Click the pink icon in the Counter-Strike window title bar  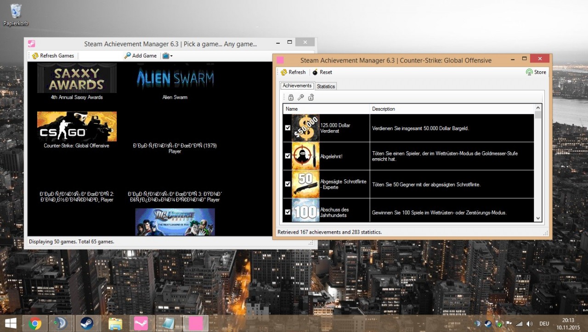pyautogui.click(x=280, y=60)
